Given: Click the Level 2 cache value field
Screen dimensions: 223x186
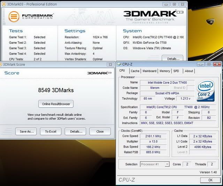Looking at the screenshot, I should pyautogui.click(x=203, y=147).
